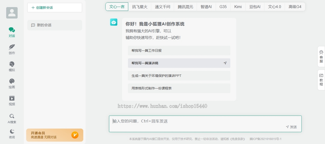Open 客服 customer service panel
The image size is (325, 144).
321,56
